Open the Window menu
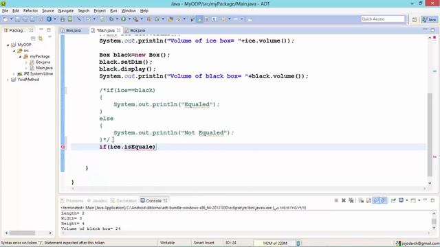Screen dimensions: 440x247 [129, 11]
